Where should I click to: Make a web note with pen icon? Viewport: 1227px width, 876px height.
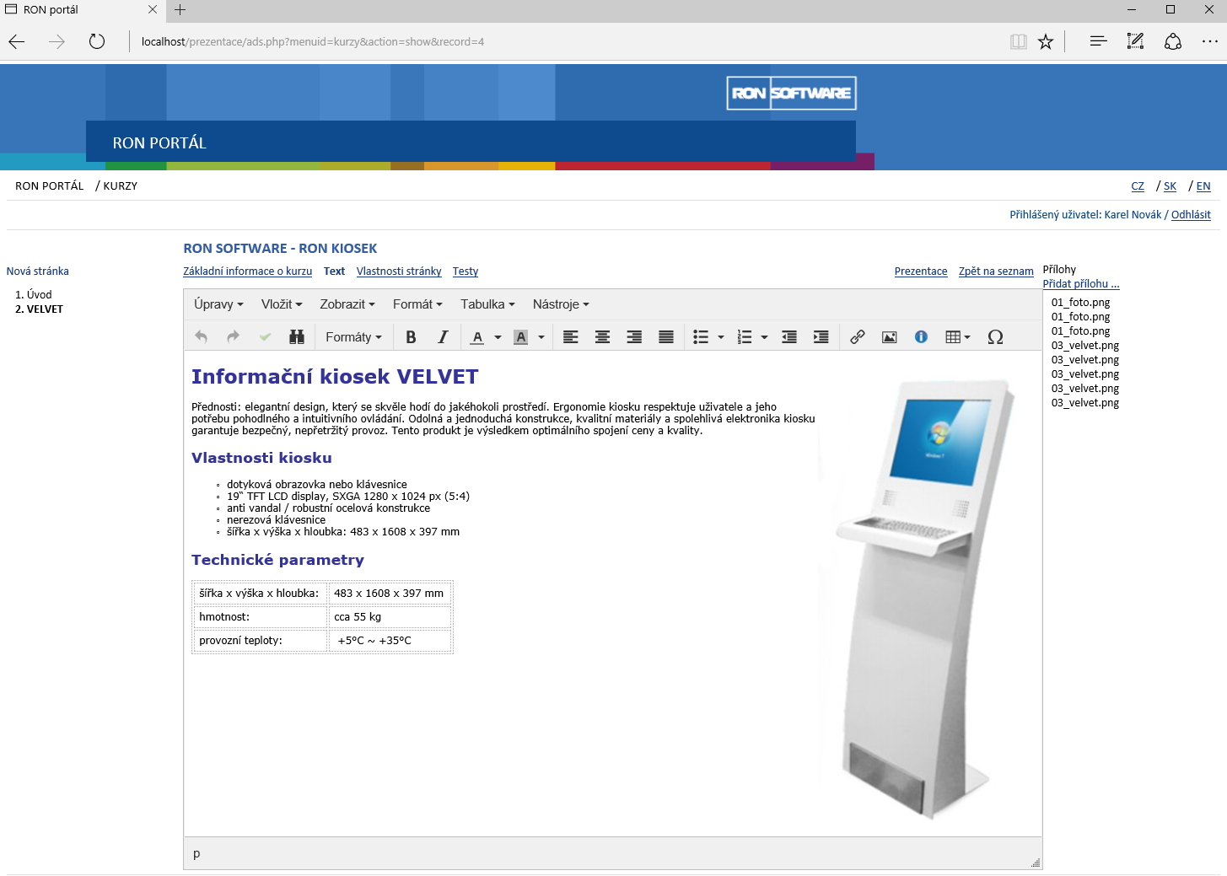(x=1135, y=41)
